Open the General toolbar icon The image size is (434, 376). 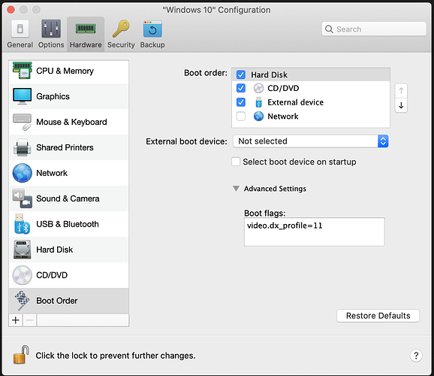coord(20,29)
